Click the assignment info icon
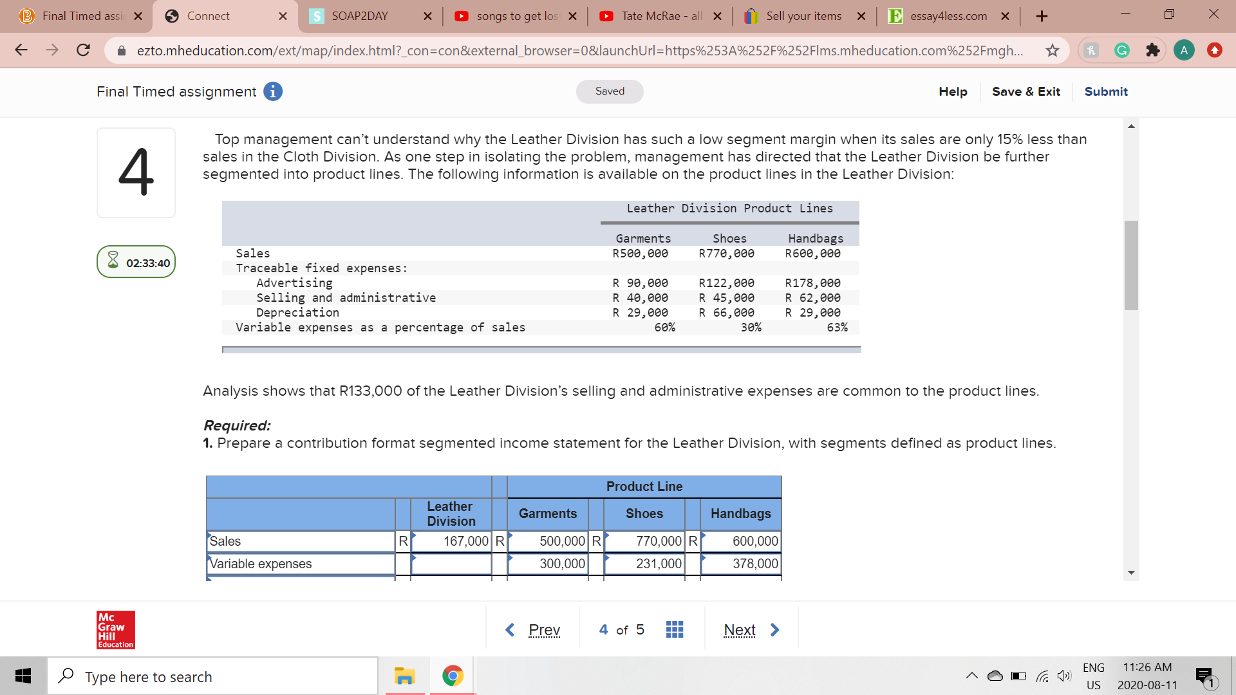 pyautogui.click(x=273, y=92)
